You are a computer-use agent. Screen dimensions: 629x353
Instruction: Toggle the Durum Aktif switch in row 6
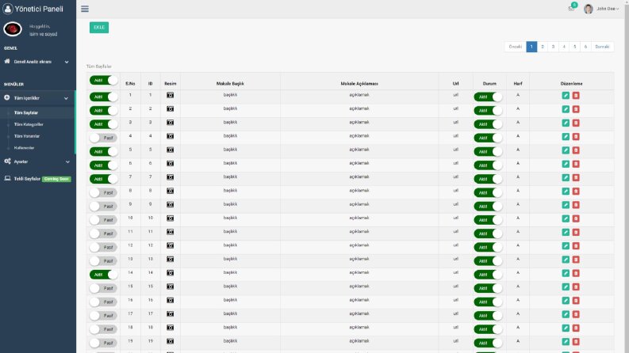pos(488,165)
